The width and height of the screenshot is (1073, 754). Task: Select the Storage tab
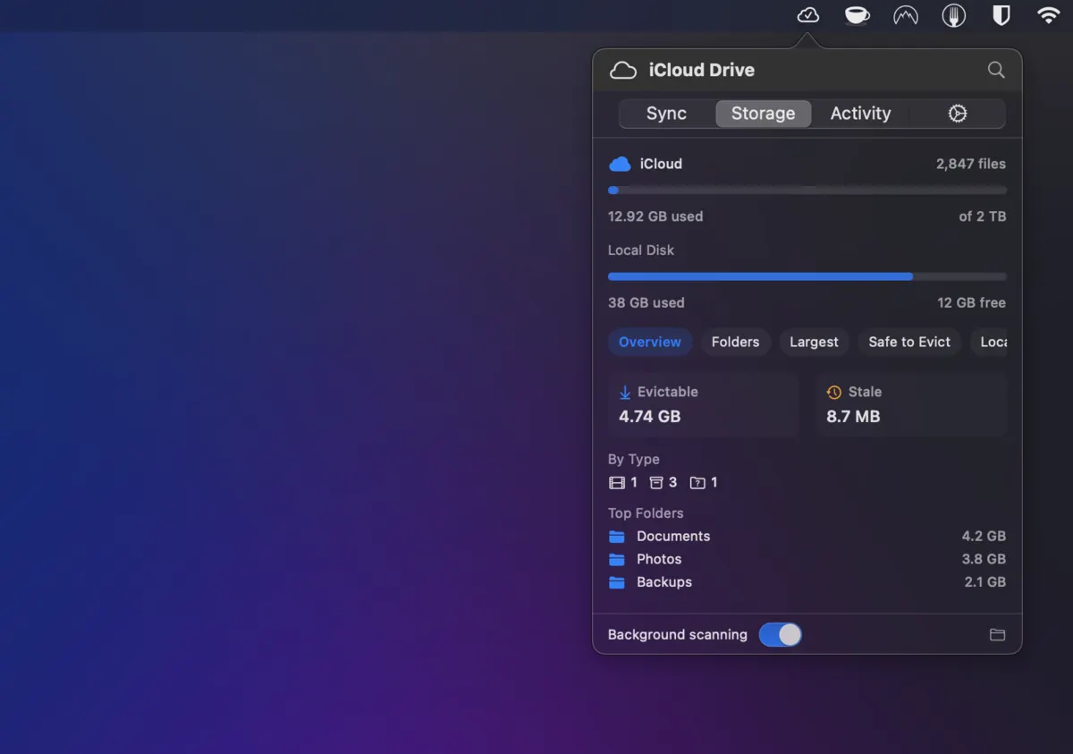tap(764, 114)
